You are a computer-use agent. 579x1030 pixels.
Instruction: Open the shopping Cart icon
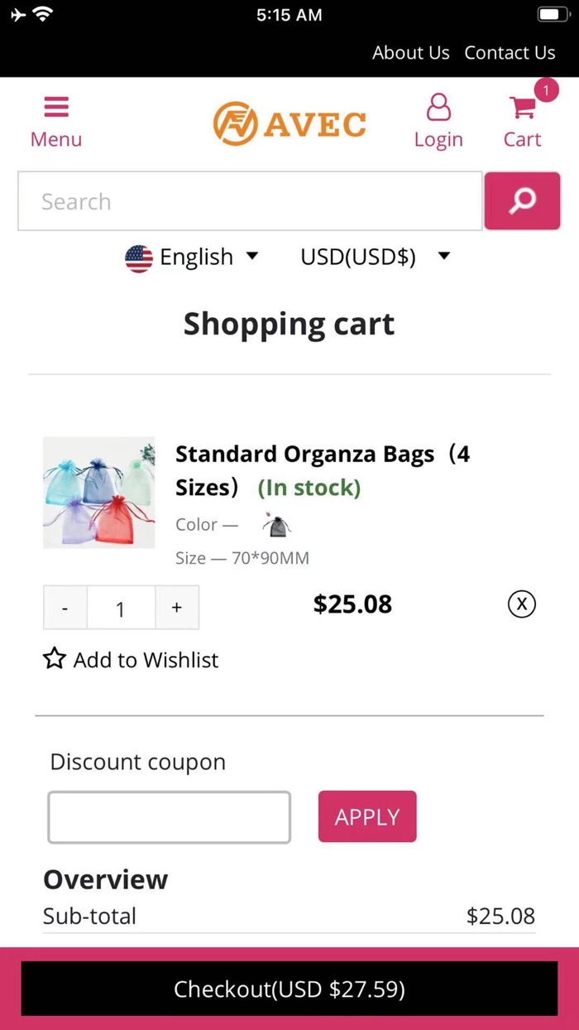[522, 108]
